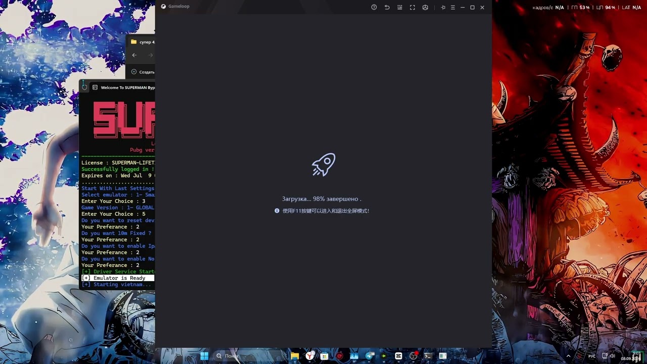Viewport: 647px width, 364px height.
Task: Switch to the terminal console in the taskbar
Action: tap(428, 356)
